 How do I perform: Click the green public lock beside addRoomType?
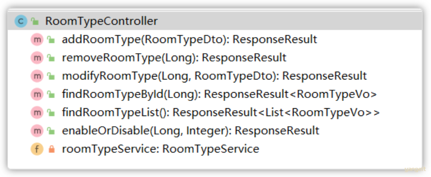(x=51, y=40)
